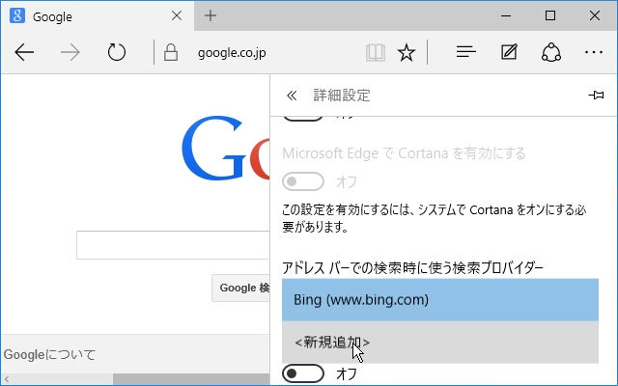Viewport: 618px width, 386px height.
Task: Minimize the Edge window
Action: (x=506, y=15)
